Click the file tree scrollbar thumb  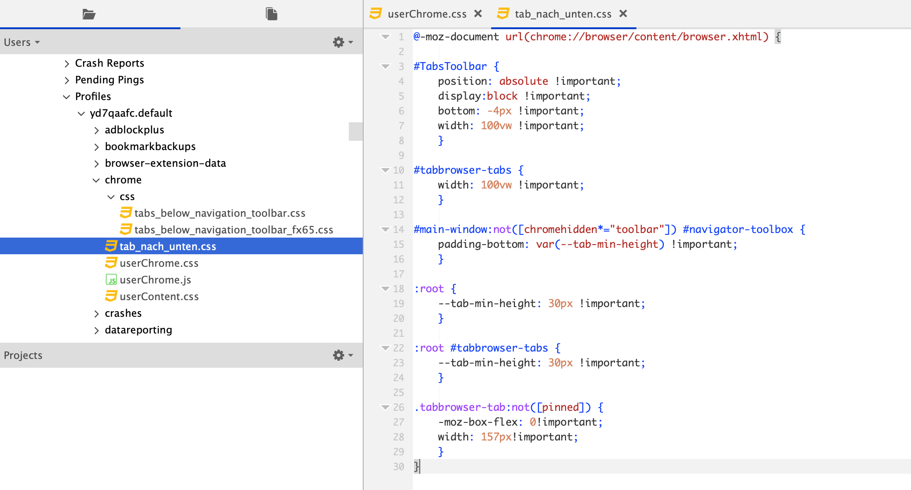click(x=355, y=131)
